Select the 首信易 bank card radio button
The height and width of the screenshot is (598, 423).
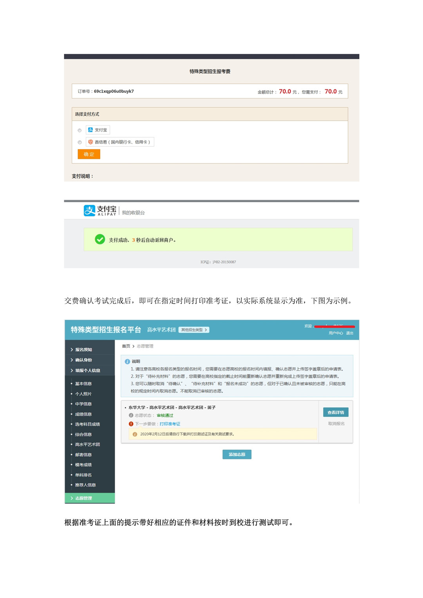(x=80, y=142)
